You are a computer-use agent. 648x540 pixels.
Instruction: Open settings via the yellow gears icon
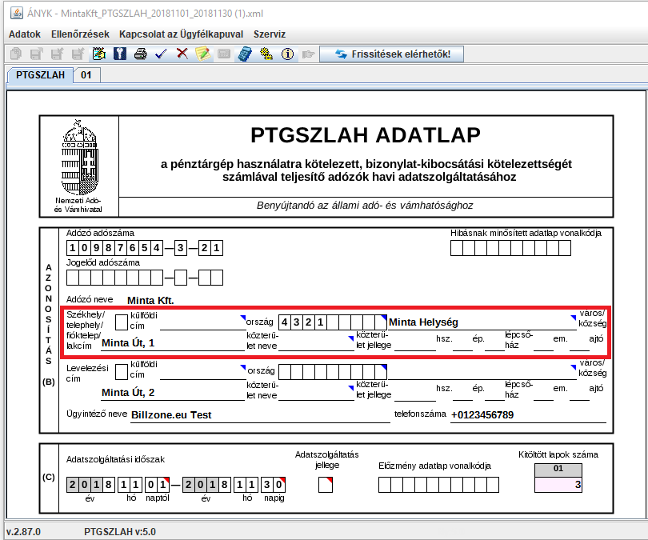click(x=266, y=54)
